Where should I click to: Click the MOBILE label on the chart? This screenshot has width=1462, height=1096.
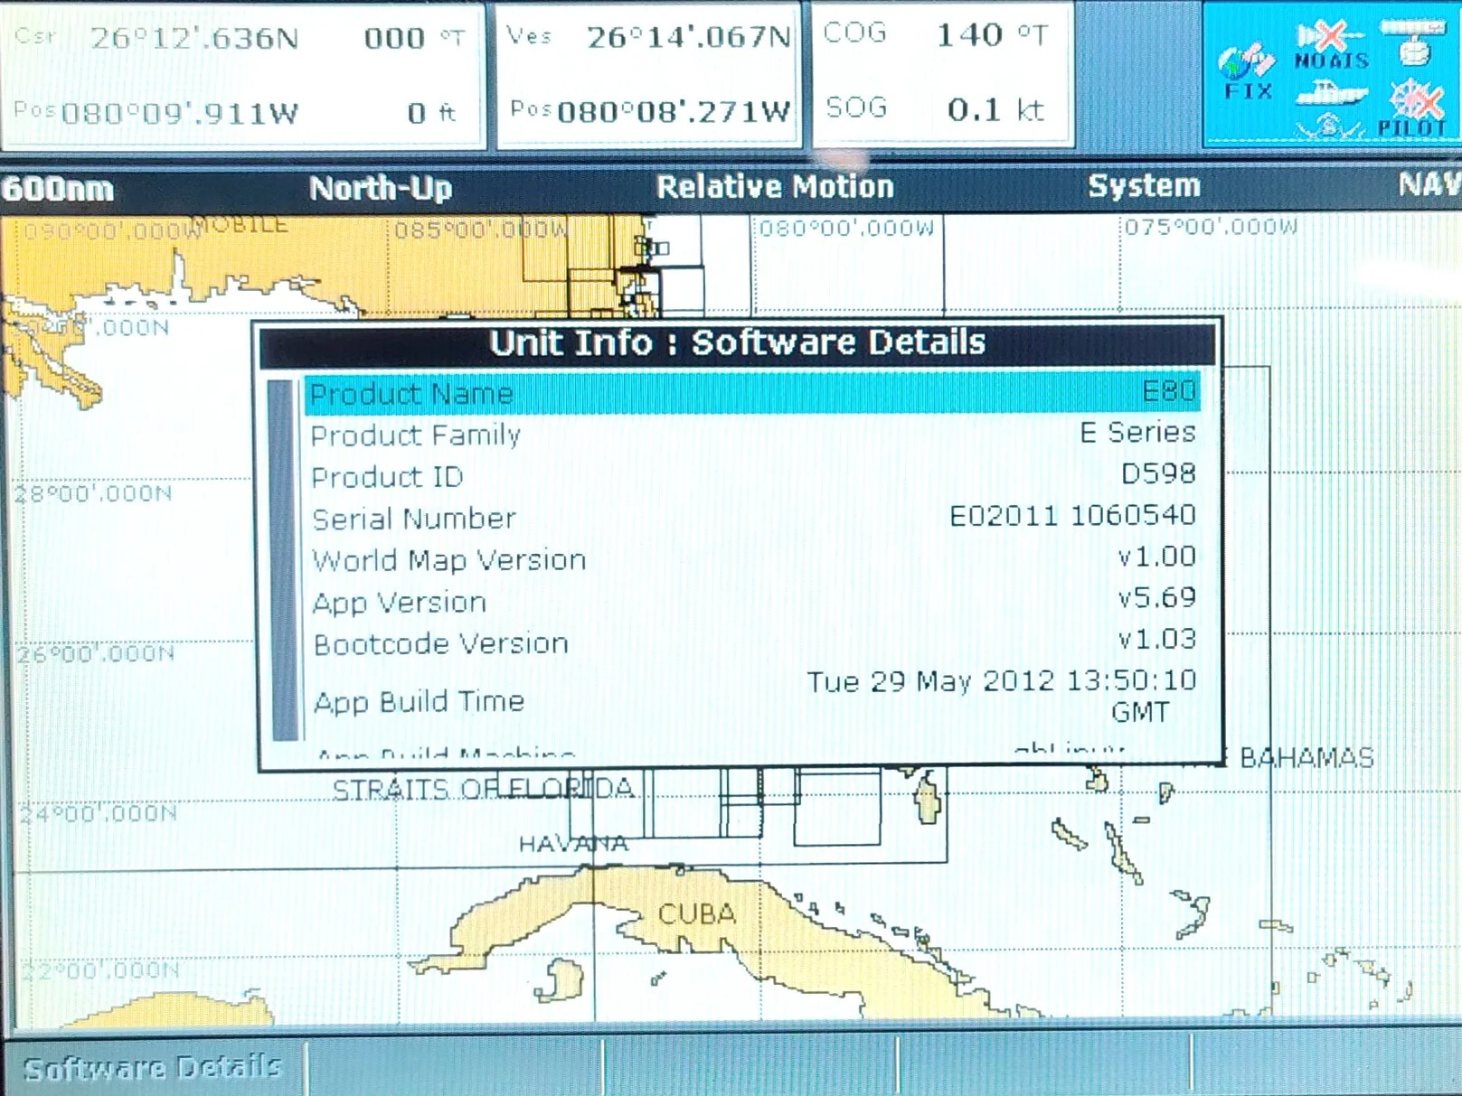click(x=239, y=224)
